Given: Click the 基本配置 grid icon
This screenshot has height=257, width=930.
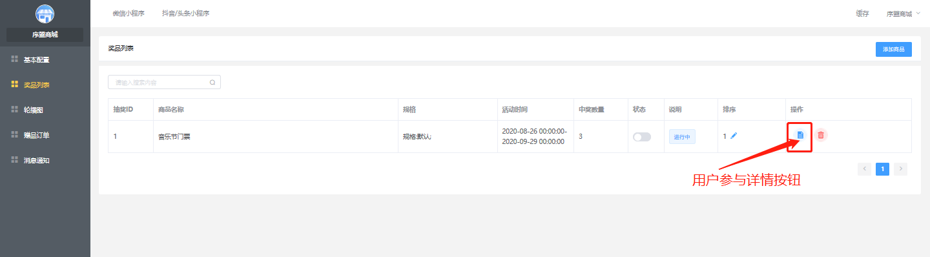Looking at the screenshot, I should pyautogui.click(x=15, y=59).
